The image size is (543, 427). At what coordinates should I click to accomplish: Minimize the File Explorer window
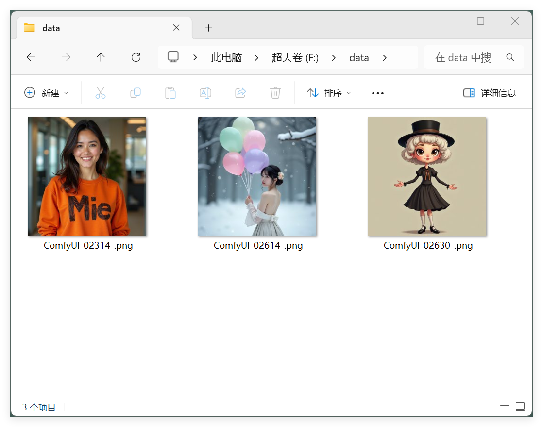click(447, 21)
